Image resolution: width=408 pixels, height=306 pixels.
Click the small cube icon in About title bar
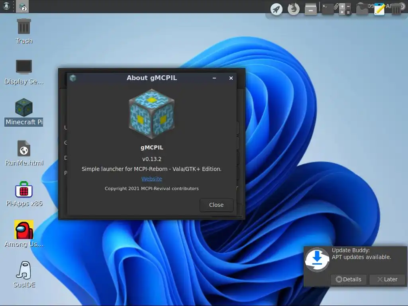coord(73,78)
